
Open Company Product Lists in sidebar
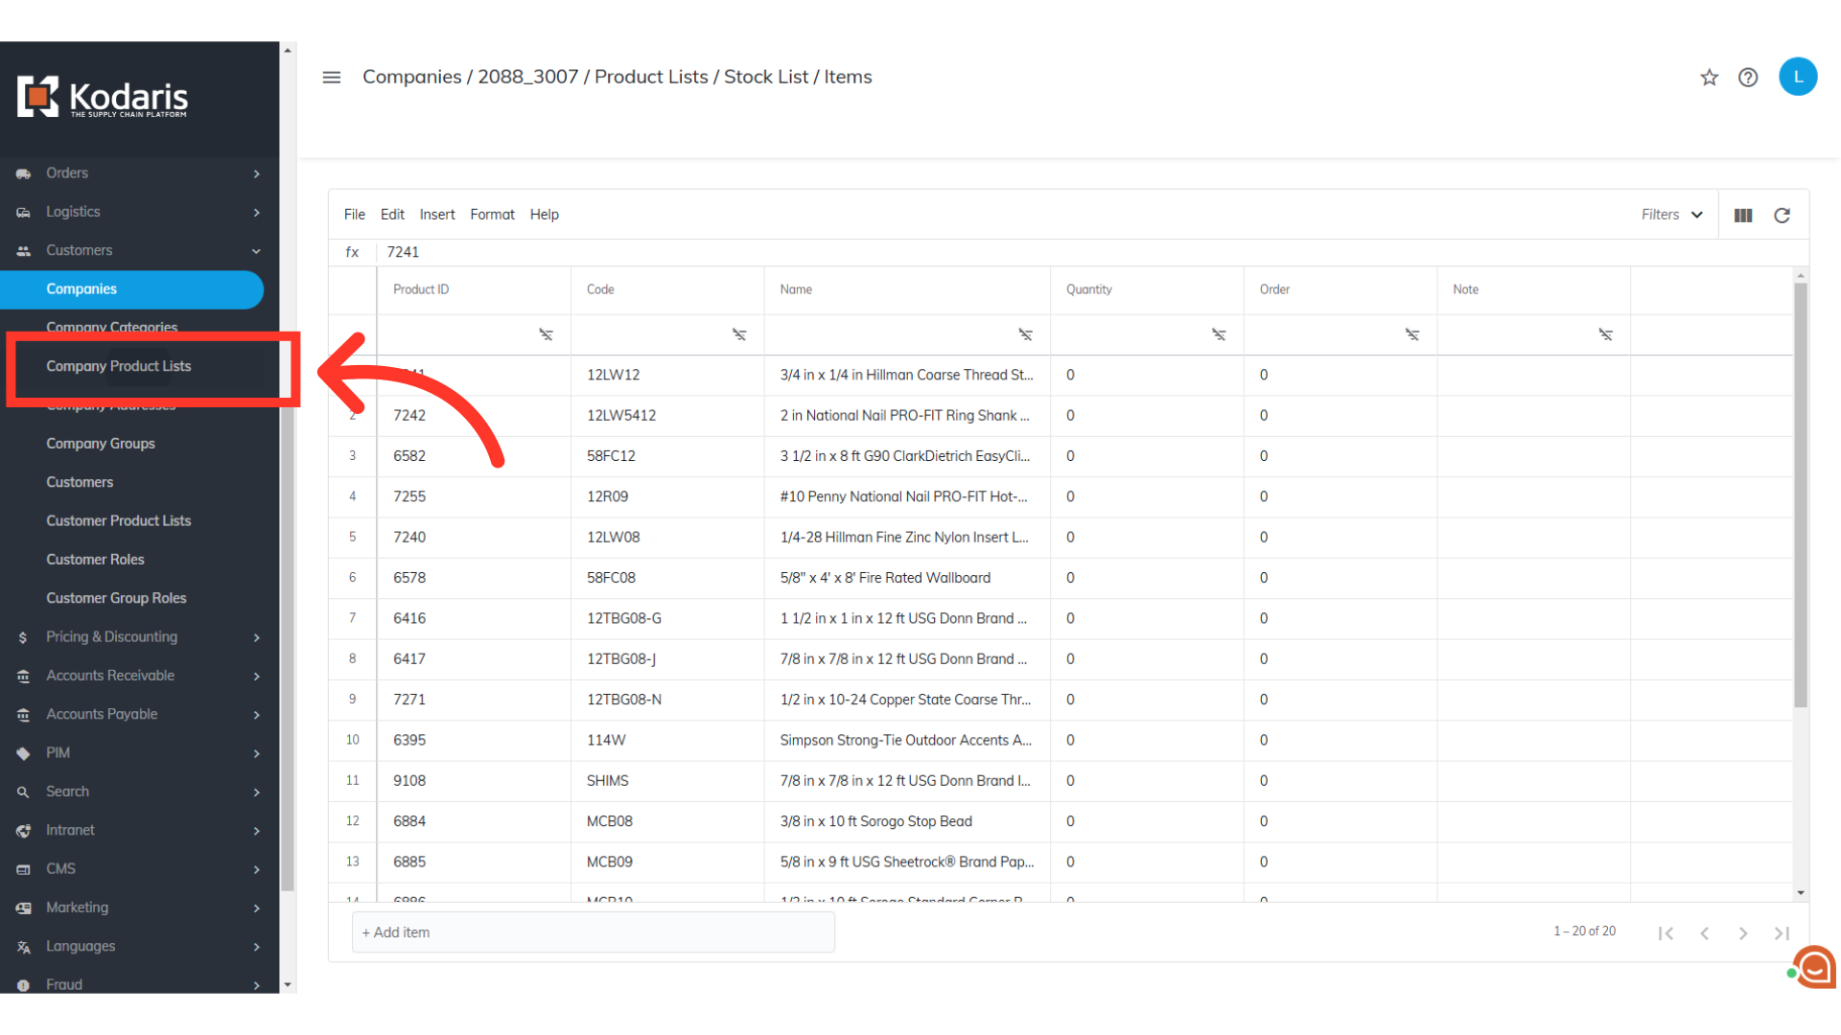coord(119,366)
